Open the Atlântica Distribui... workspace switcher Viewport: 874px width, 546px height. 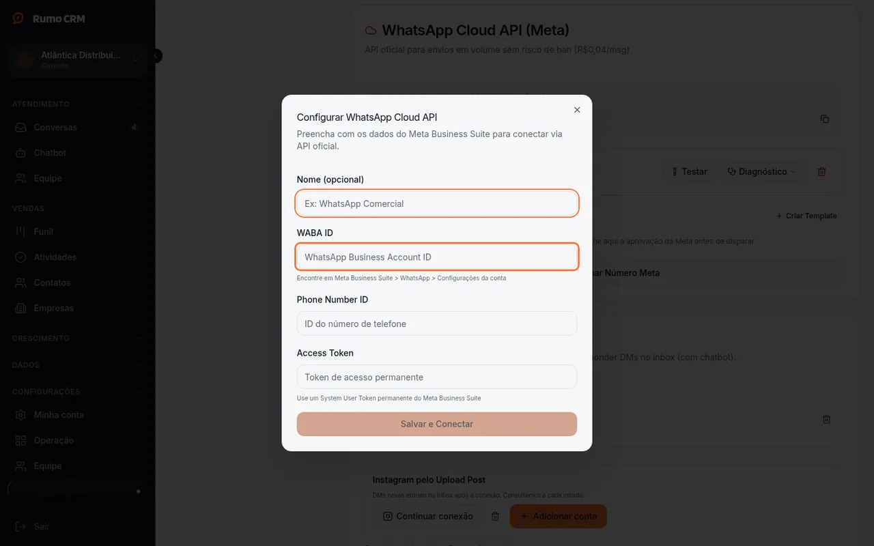pyautogui.click(x=79, y=60)
